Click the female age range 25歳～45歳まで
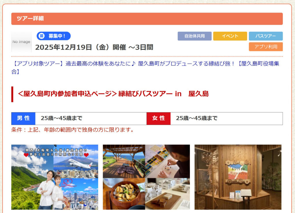This screenshot has width=295, height=213. (x=197, y=118)
